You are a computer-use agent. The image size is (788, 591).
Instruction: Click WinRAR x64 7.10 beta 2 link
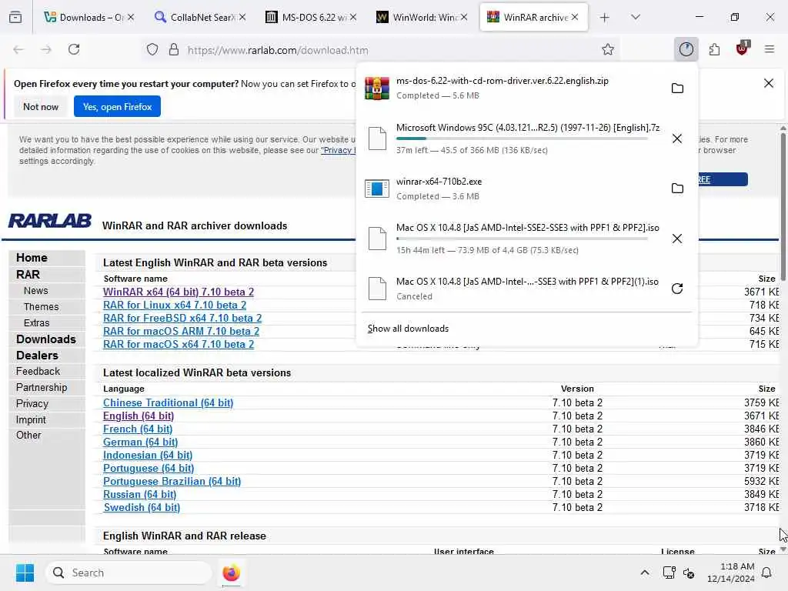pos(179,292)
